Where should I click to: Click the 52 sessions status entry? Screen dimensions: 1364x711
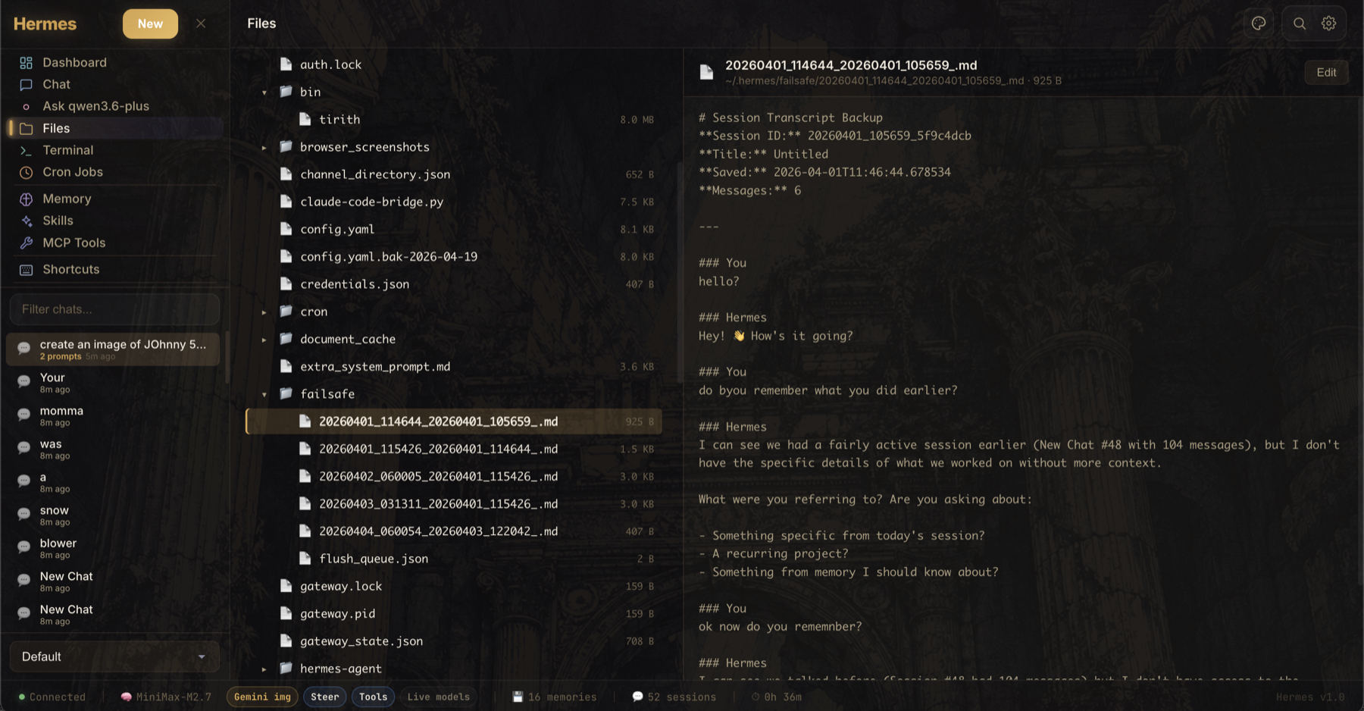pyautogui.click(x=674, y=697)
